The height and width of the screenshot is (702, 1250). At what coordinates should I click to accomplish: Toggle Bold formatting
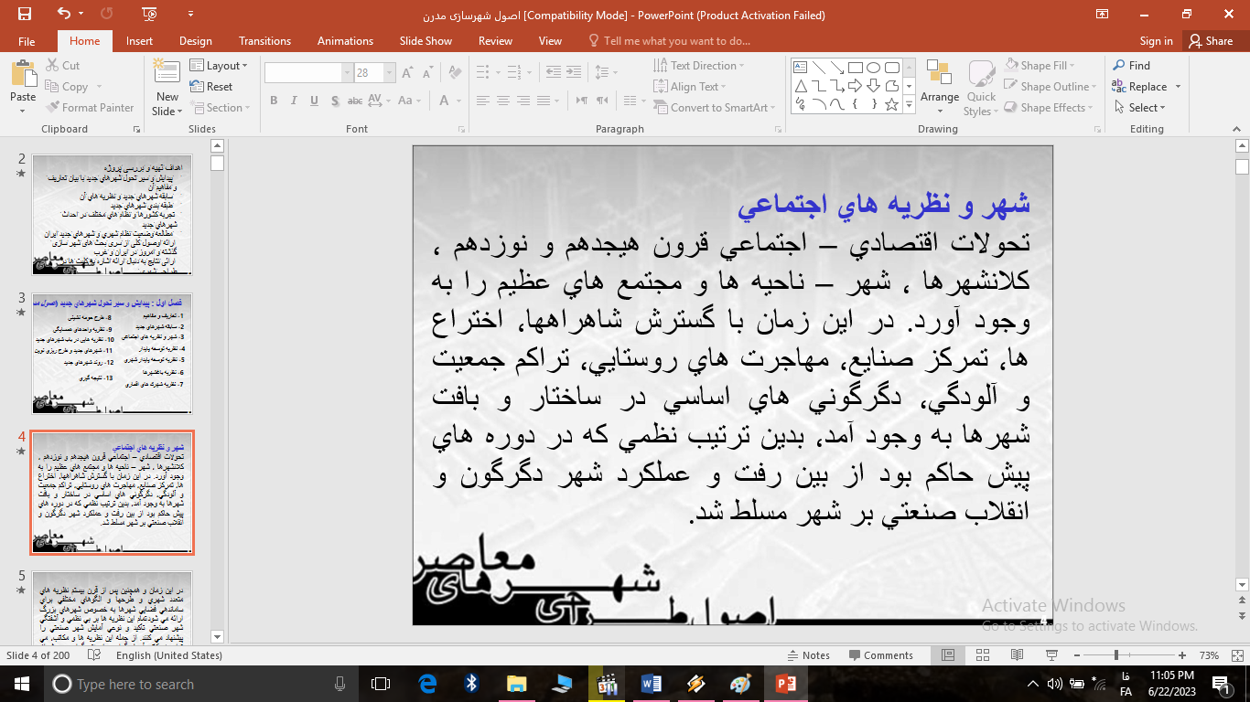tap(274, 101)
